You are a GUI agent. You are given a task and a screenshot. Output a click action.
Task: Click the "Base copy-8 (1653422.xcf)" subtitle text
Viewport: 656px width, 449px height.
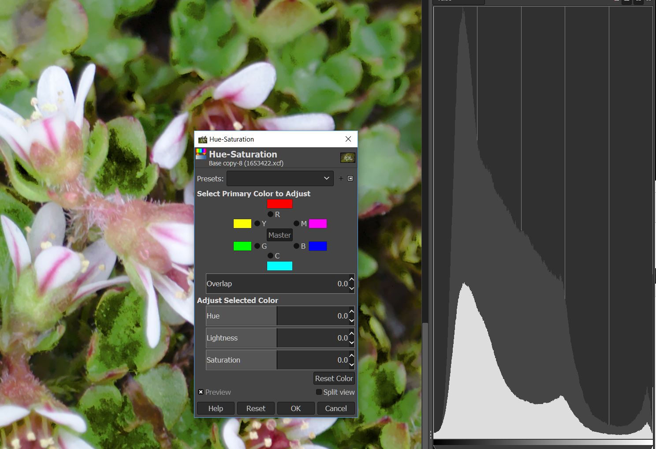click(x=246, y=163)
